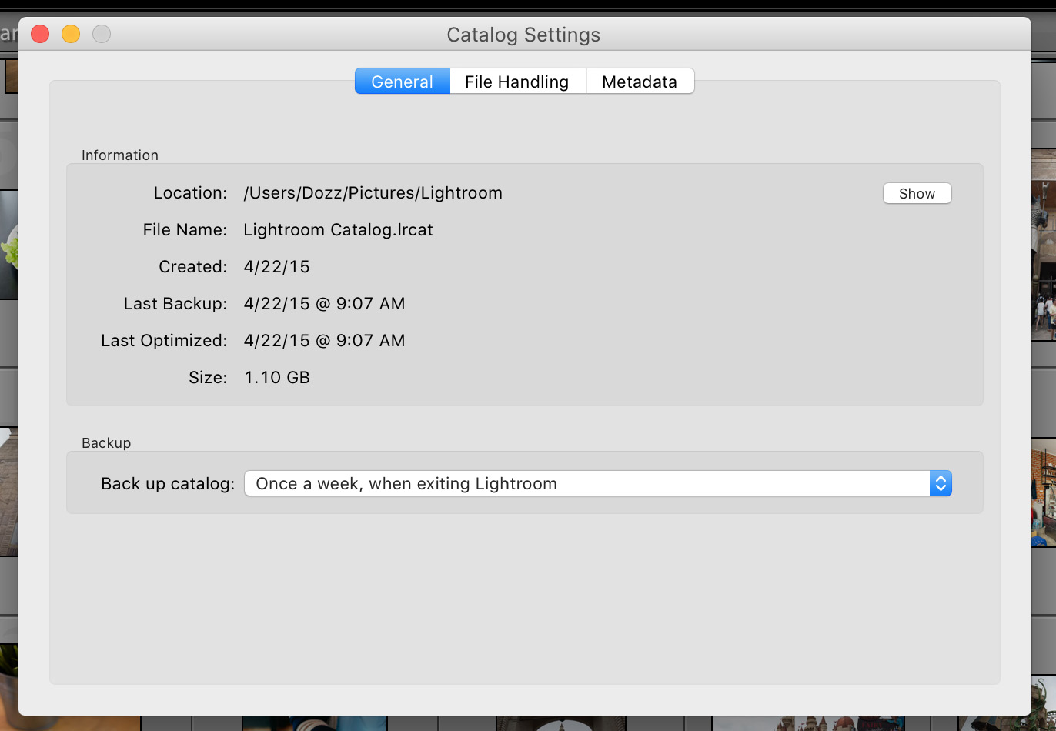Click the Size label
1056x731 pixels.
pos(208,378)
